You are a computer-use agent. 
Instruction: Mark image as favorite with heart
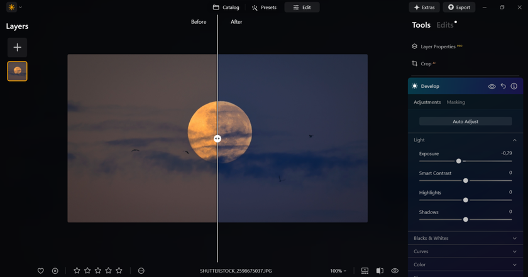point(41,271)
